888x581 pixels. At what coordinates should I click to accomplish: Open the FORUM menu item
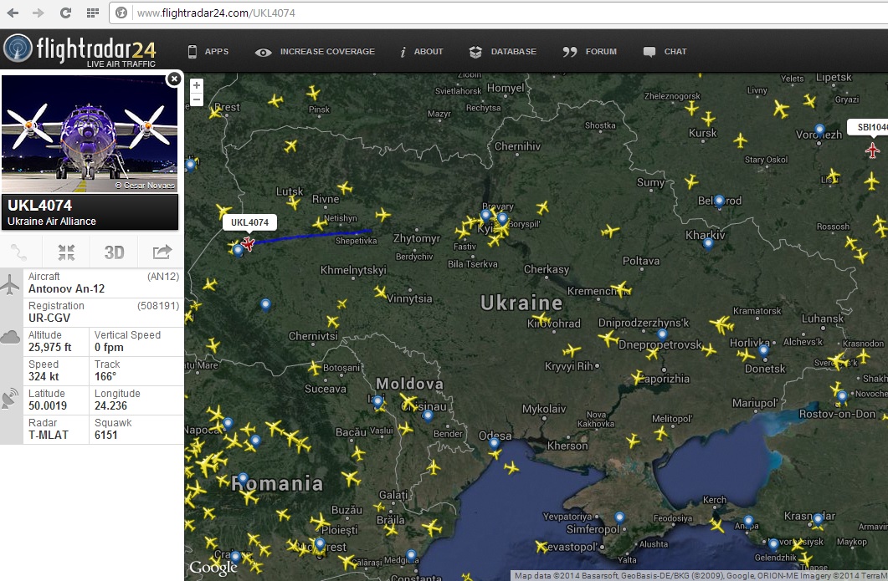[589, 52]
